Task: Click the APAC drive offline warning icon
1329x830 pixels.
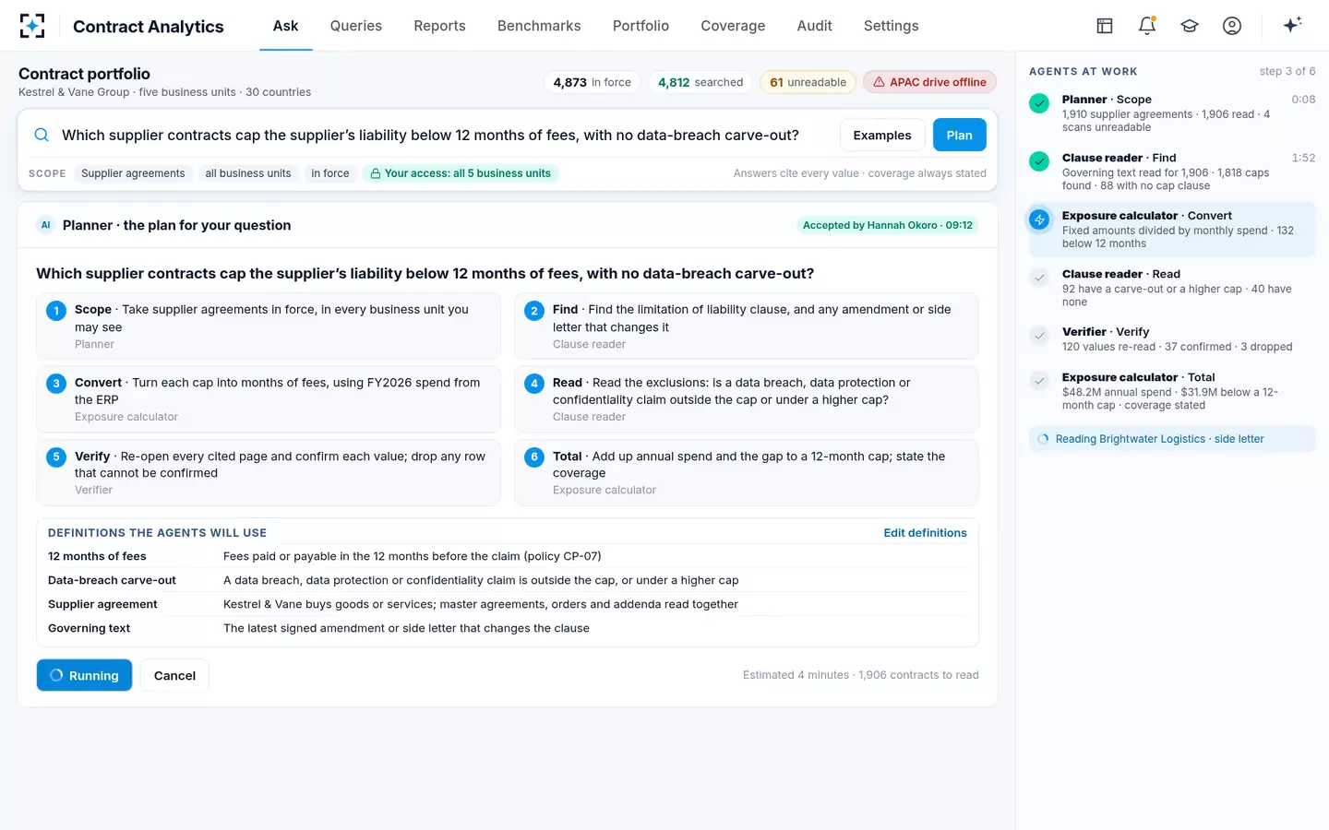Action: pos(880,82)
